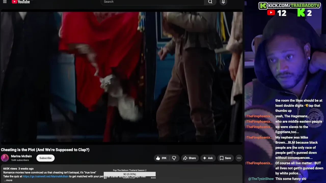The width and height of the screenshot is (326, 183).
Task: Open Marina McBain channel name link
Action: tap(21, 156)
